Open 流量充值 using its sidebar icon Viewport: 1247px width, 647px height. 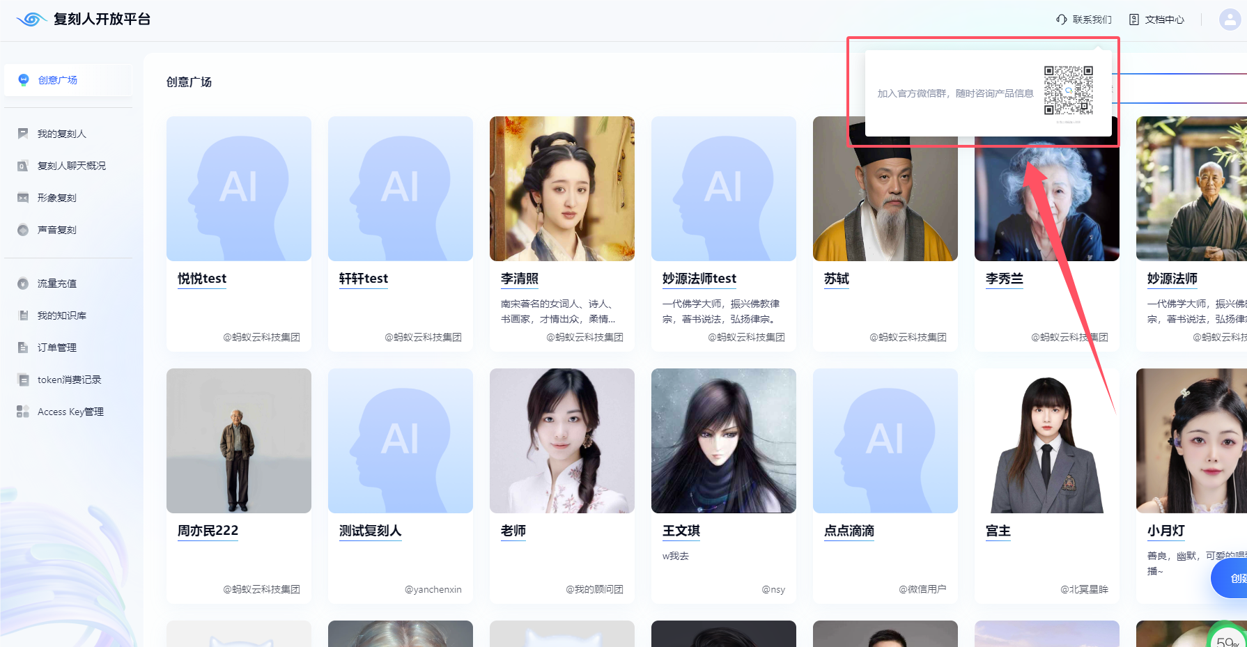coord(23,283)
